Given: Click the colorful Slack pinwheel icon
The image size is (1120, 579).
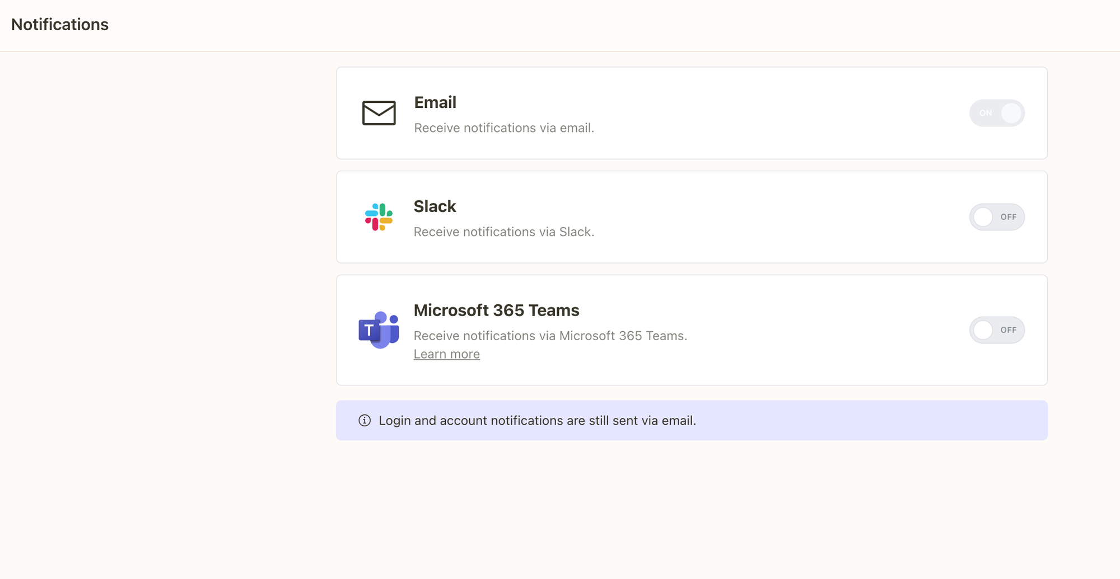Looking at the screenshot, I should pyautogui.click(x=378, y=217).
